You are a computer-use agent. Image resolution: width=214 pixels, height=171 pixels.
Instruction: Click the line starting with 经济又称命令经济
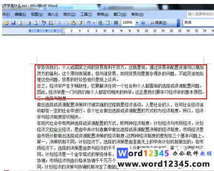tap(120, 129)
